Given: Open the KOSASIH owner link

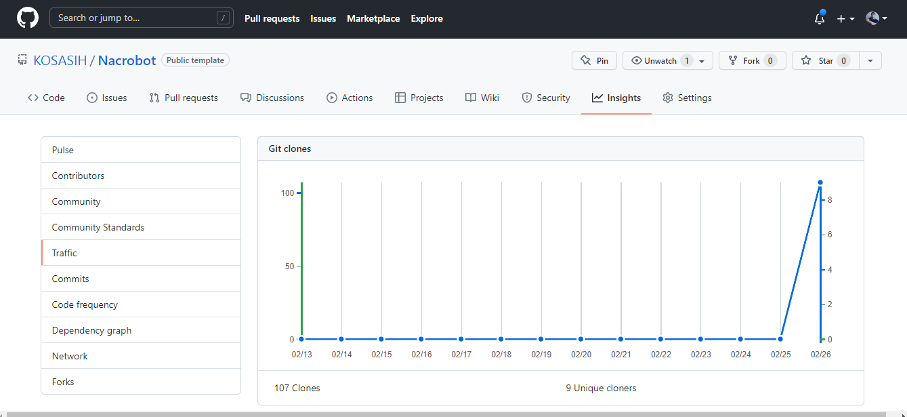Looking at the screenshot, I should coord(60,60).
